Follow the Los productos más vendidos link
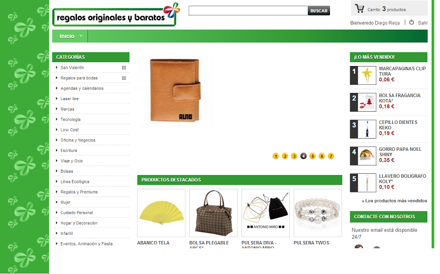The width and height of the screenshot is (440, 274). pos(394,201)
